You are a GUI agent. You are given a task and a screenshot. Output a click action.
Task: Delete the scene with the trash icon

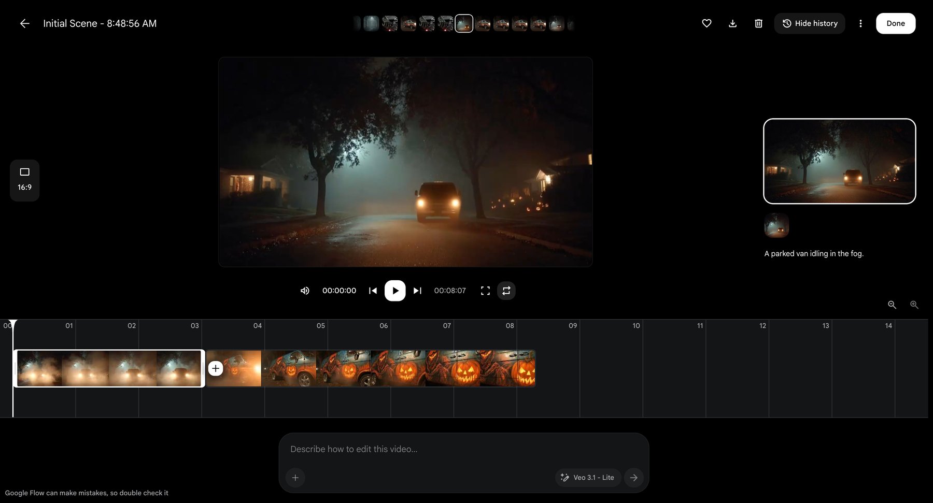point(758,23)
